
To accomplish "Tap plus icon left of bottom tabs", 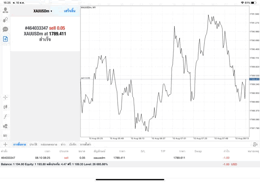I will (x=5, y=144).
